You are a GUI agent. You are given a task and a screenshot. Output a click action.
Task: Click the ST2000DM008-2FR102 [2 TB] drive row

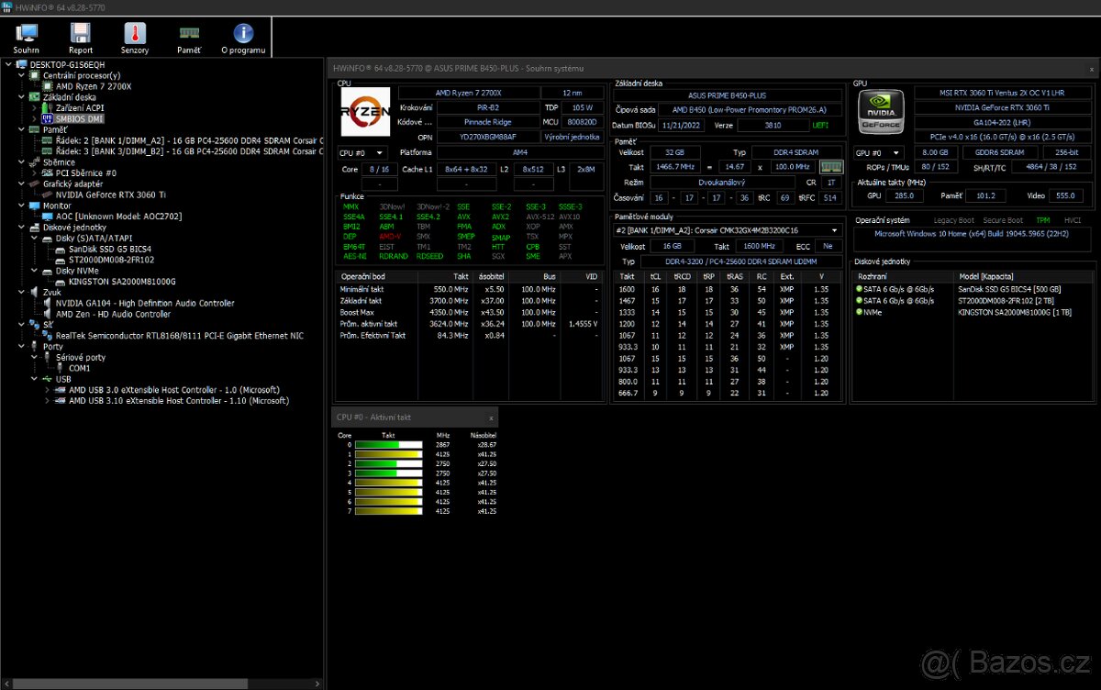click(974, 301)
